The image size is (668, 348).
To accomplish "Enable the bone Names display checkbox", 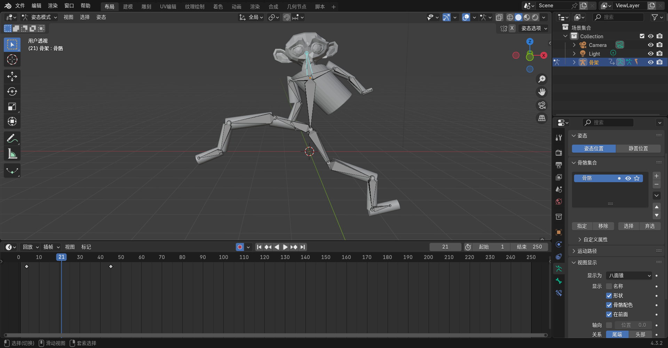I will point(609,286).
